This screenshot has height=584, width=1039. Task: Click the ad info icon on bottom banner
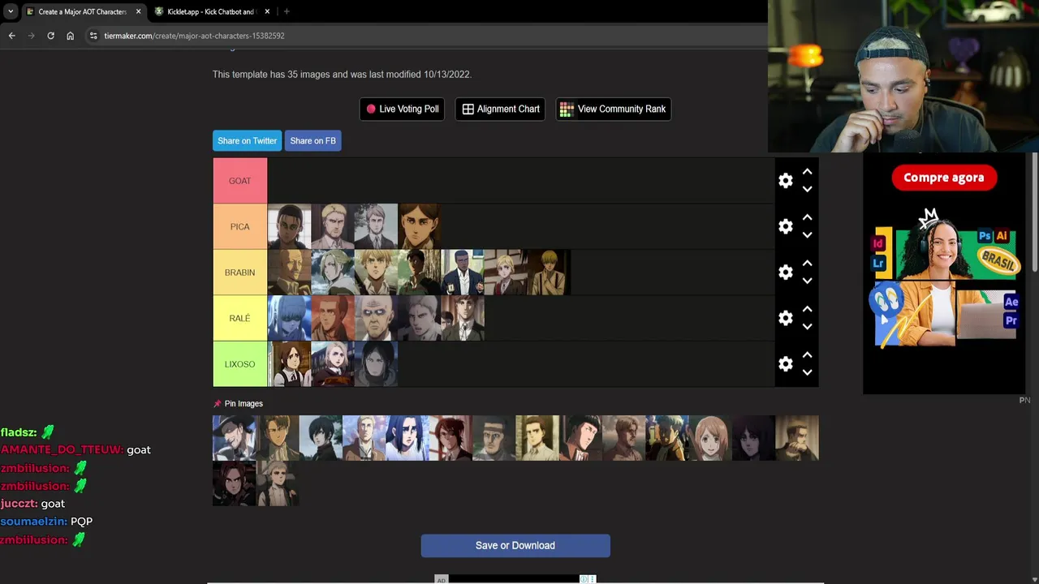coord(584,579)
